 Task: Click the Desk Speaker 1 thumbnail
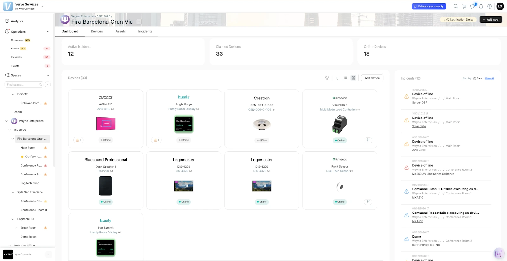[x=106, y=186]
